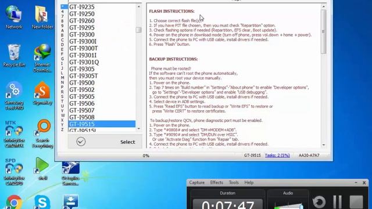Click help panel scroll up arrow

323,6
